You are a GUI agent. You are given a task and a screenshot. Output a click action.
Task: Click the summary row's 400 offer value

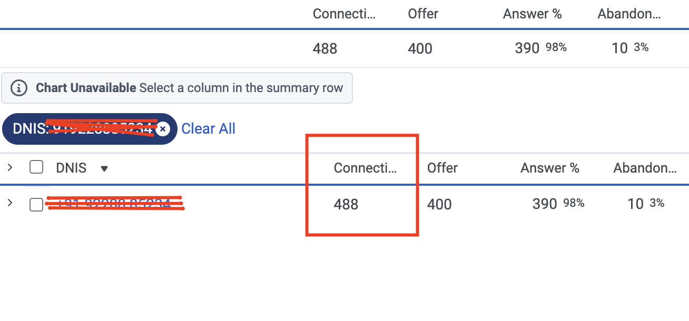tap(420, 48)
